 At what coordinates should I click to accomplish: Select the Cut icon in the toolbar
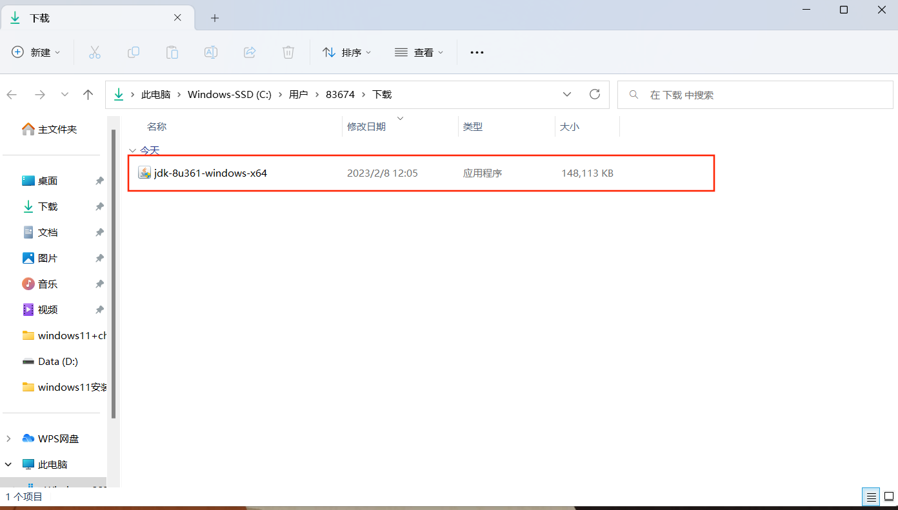click(x=95, y=52)
